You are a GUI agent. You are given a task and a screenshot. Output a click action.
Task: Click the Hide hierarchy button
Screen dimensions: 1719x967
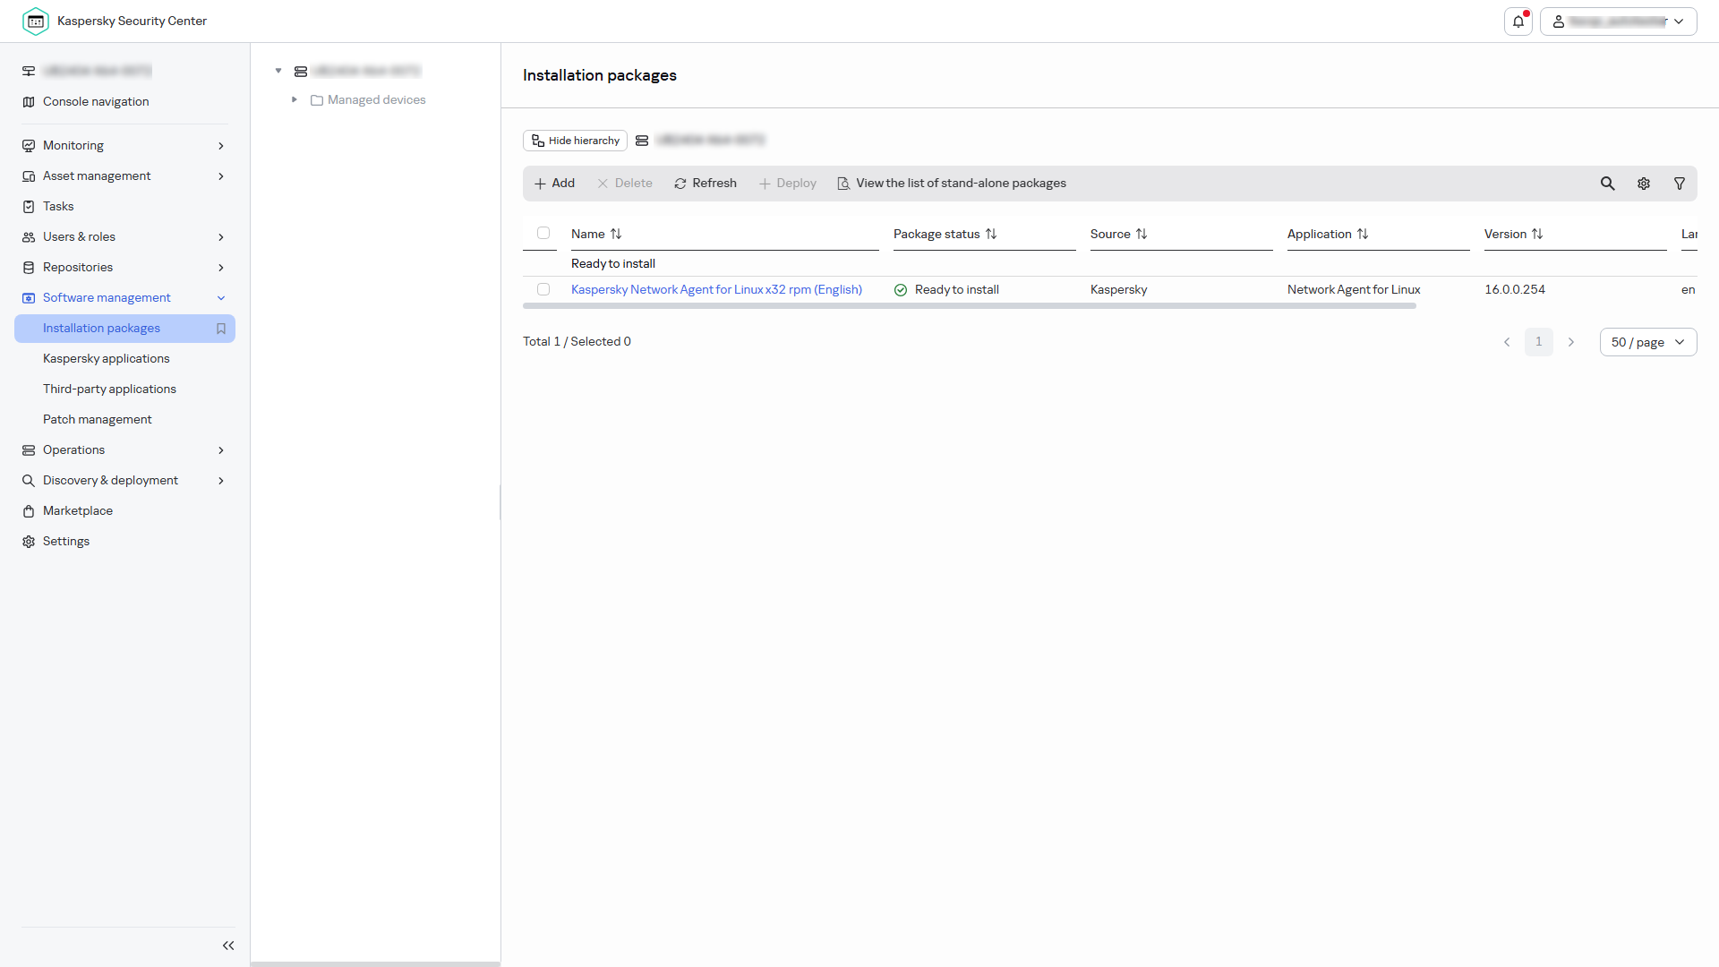click(x=575, y=141)
